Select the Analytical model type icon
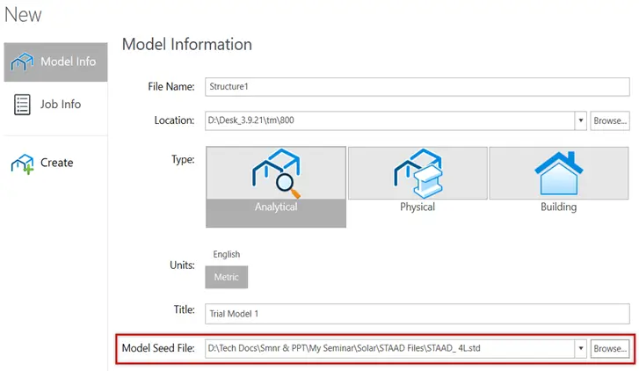Viewport: 639px width, 371px height. coord(276,173)
